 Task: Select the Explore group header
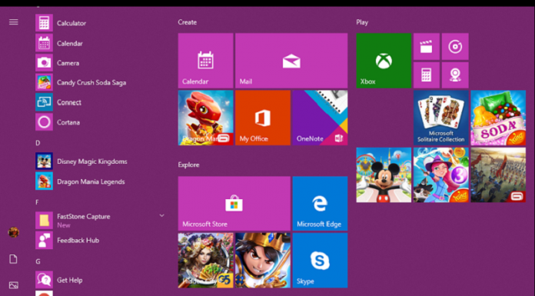188,165
